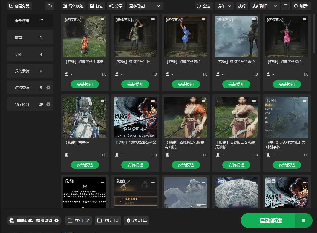Viewport: 317px width, 233px height.
Task: Open hamburger menu on 旗袍黑丝粉色 card
Action: pos(304,20)
